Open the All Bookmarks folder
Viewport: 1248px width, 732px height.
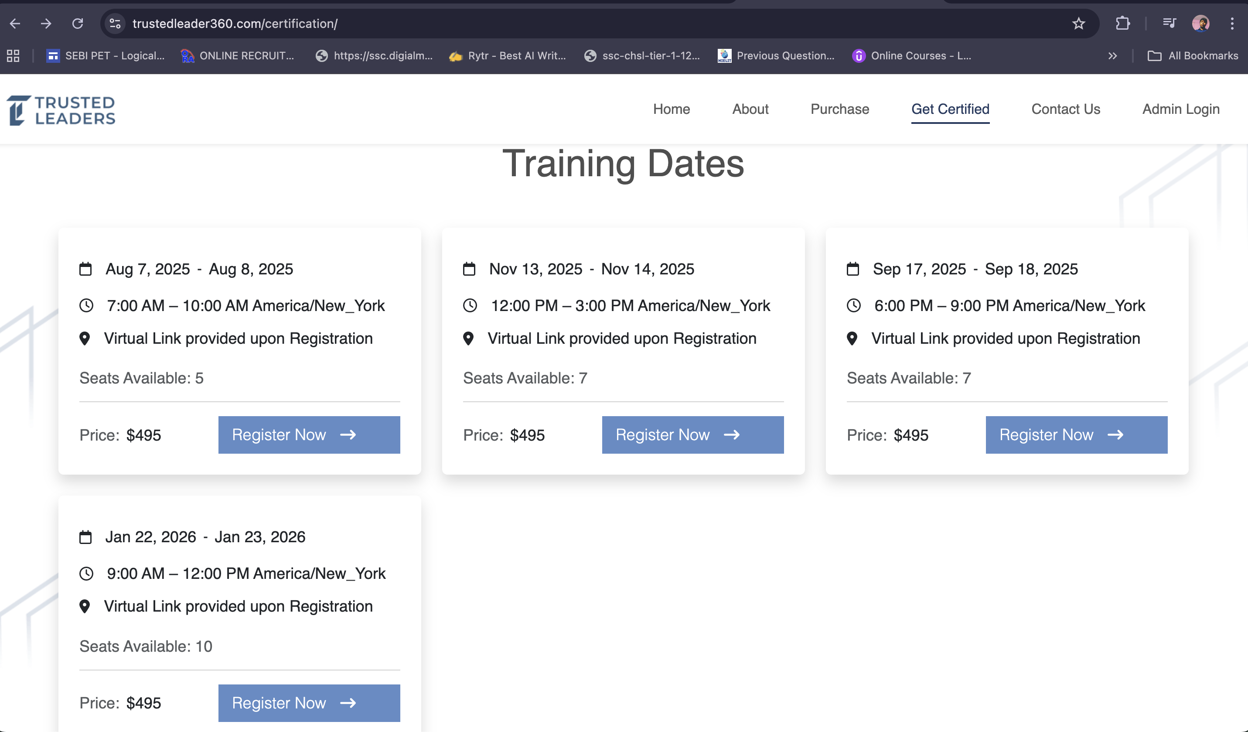1193,55
